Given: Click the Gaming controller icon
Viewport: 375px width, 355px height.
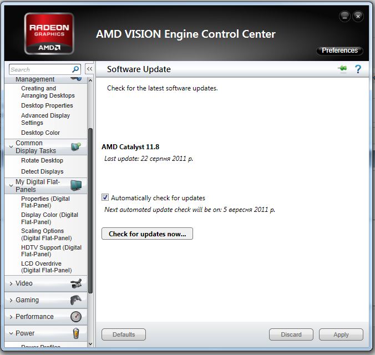Looking at the screenshot, I should pyautogui.click(x=76, y=300).
